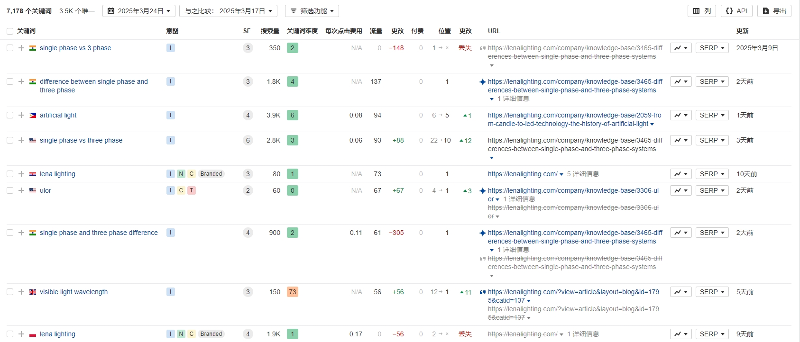Check 'difference between single phase and three phase' row
Screen dimensions: 800x342
[x=10, y=81]
